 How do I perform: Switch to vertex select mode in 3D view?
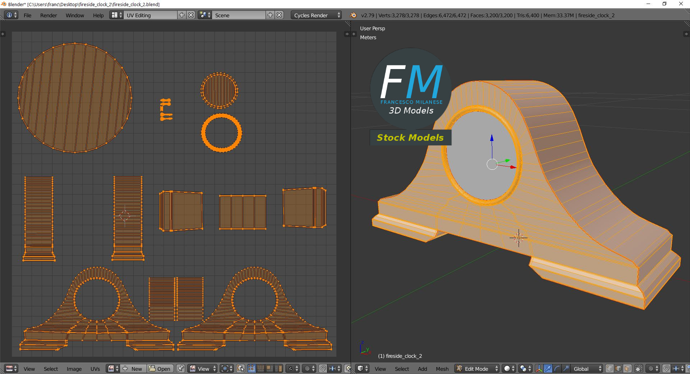coord(609,369)
